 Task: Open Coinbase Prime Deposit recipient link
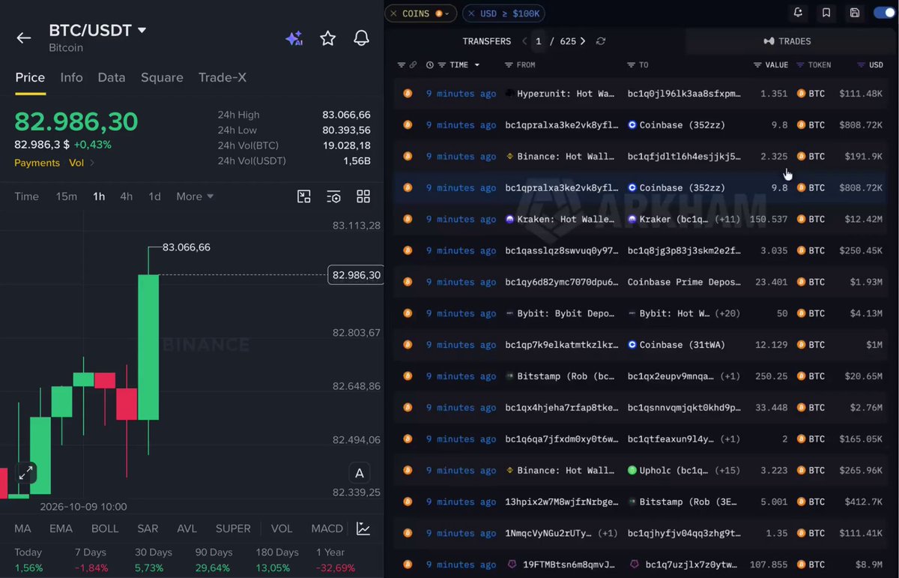coord(684,282)
